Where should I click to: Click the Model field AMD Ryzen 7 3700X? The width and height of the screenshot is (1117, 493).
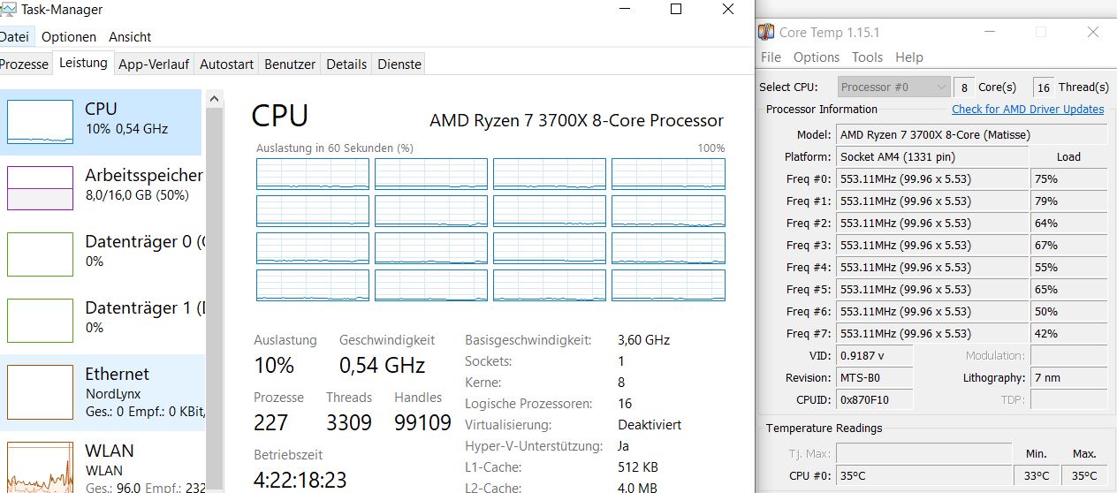pos(971,134)
